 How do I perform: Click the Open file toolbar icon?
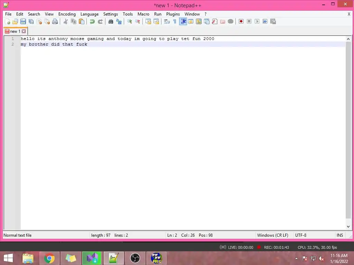[x=15, y=21]
